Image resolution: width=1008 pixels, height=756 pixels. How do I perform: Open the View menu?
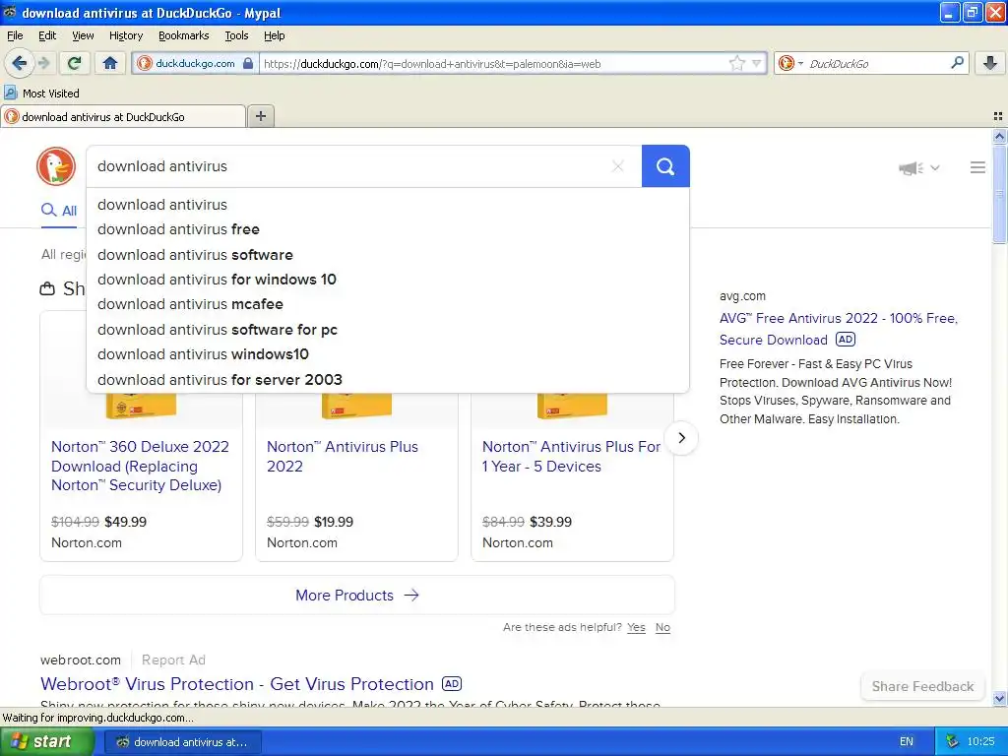[83, 36]
